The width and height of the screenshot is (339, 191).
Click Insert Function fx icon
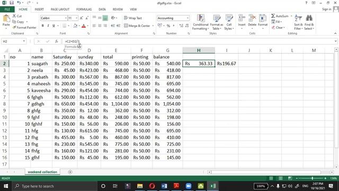57,41
